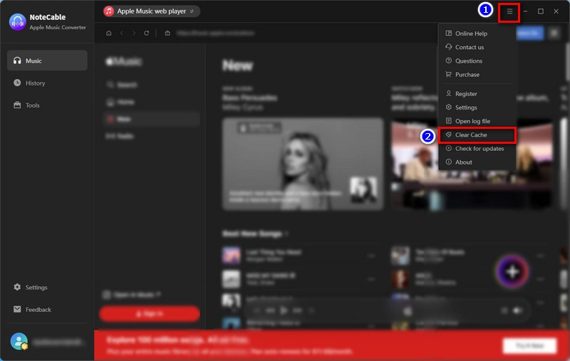This screenshot has width=570, height=361.
Task: Click the first song thumbnail in list
Action: pyautogui.click(x=231, y=256)
